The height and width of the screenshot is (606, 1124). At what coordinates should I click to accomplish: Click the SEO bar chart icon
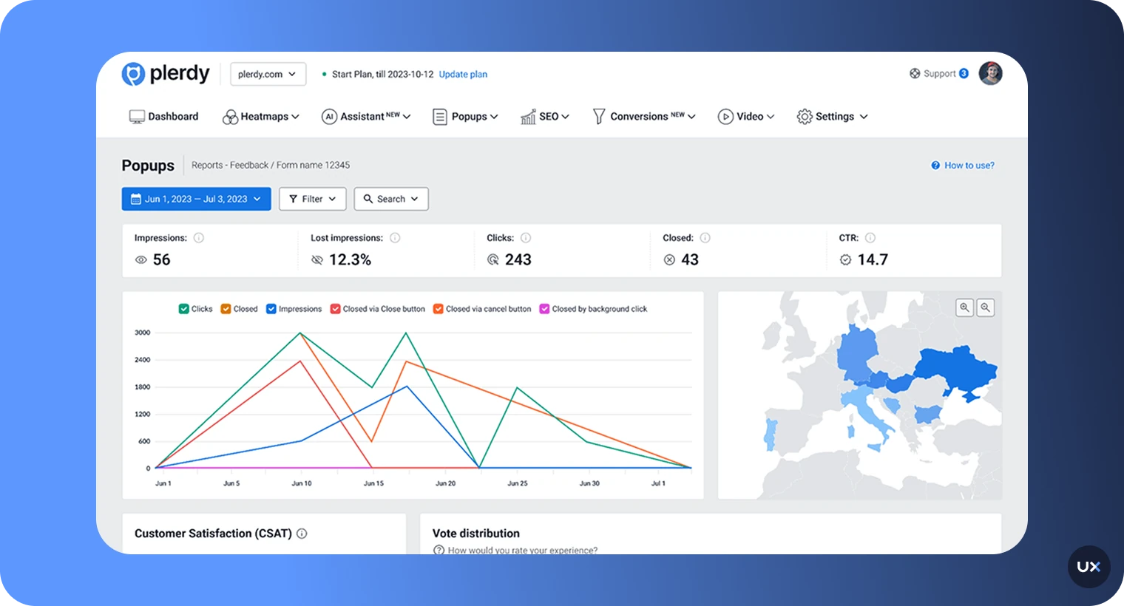coord(528,117)
